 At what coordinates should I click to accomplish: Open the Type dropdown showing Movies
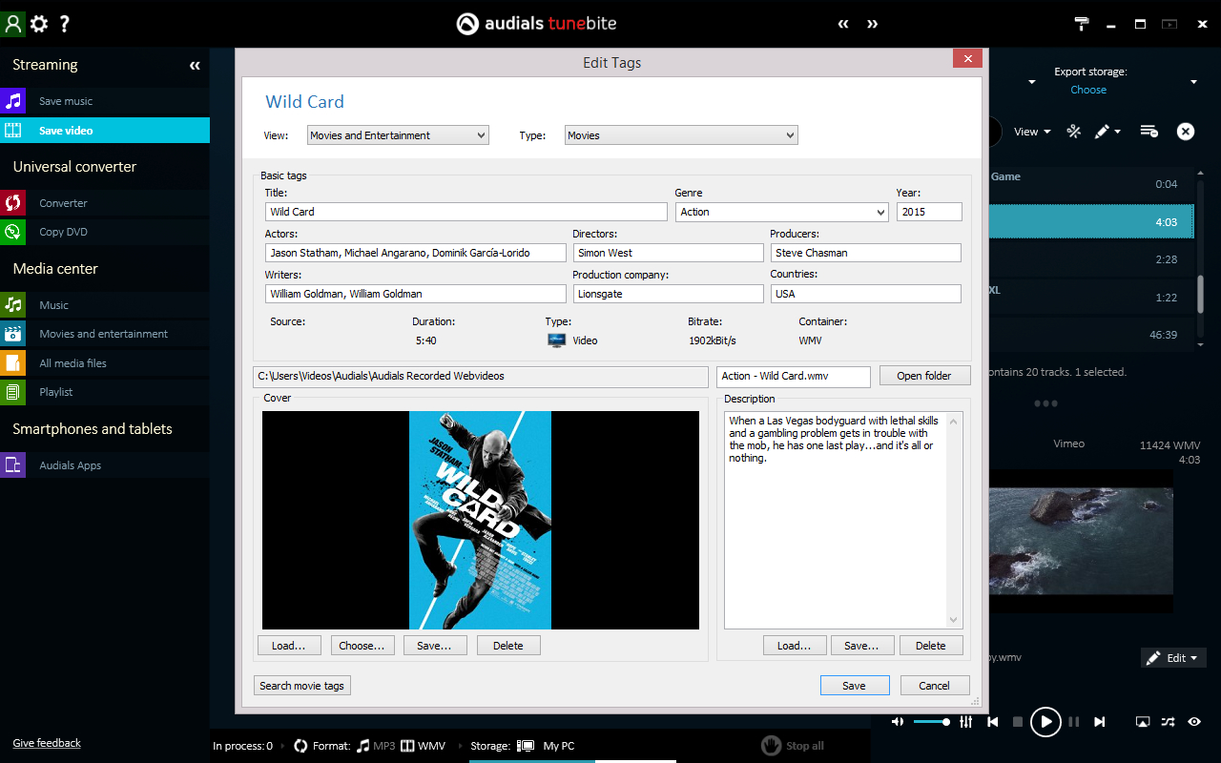coord(680,134)
